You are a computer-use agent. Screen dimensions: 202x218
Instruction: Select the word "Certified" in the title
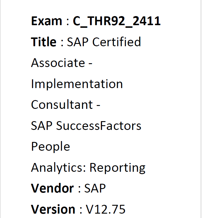click(x=117, y=42)
